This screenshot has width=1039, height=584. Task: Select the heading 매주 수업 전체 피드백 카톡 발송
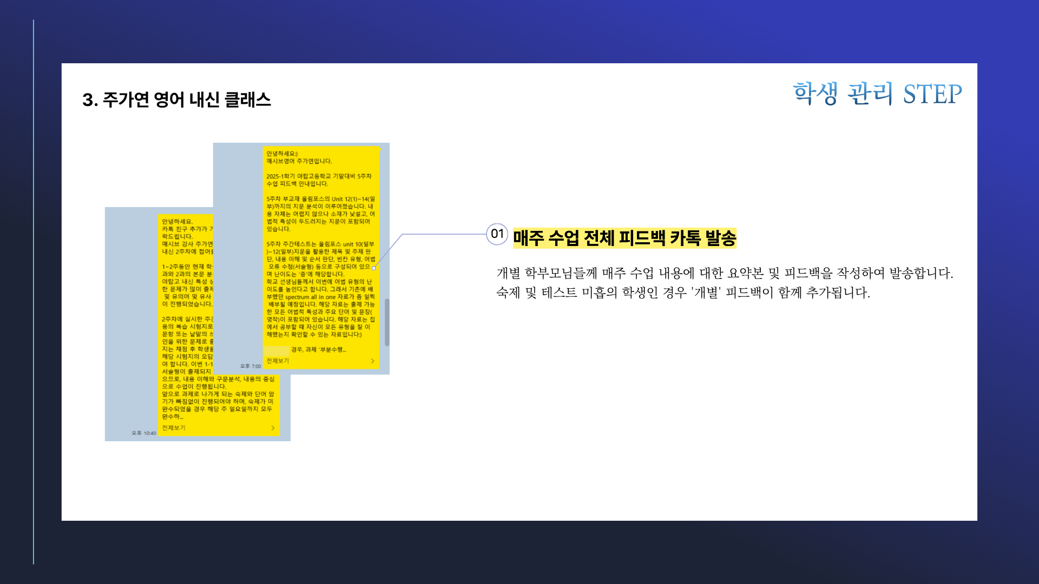click(624, 238)
